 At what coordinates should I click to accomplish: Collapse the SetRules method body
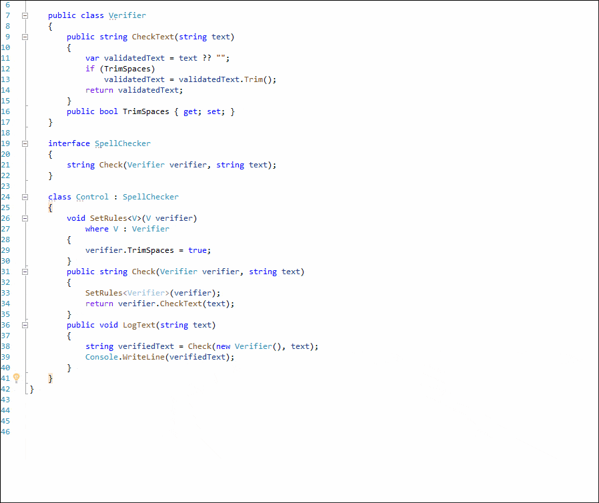[x=25, y=217]
